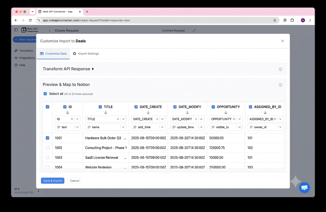Uncheck the ASSIGNED_BY_ID column checkbox
This screenshot has height=212, width=326.
pos(251,107)
